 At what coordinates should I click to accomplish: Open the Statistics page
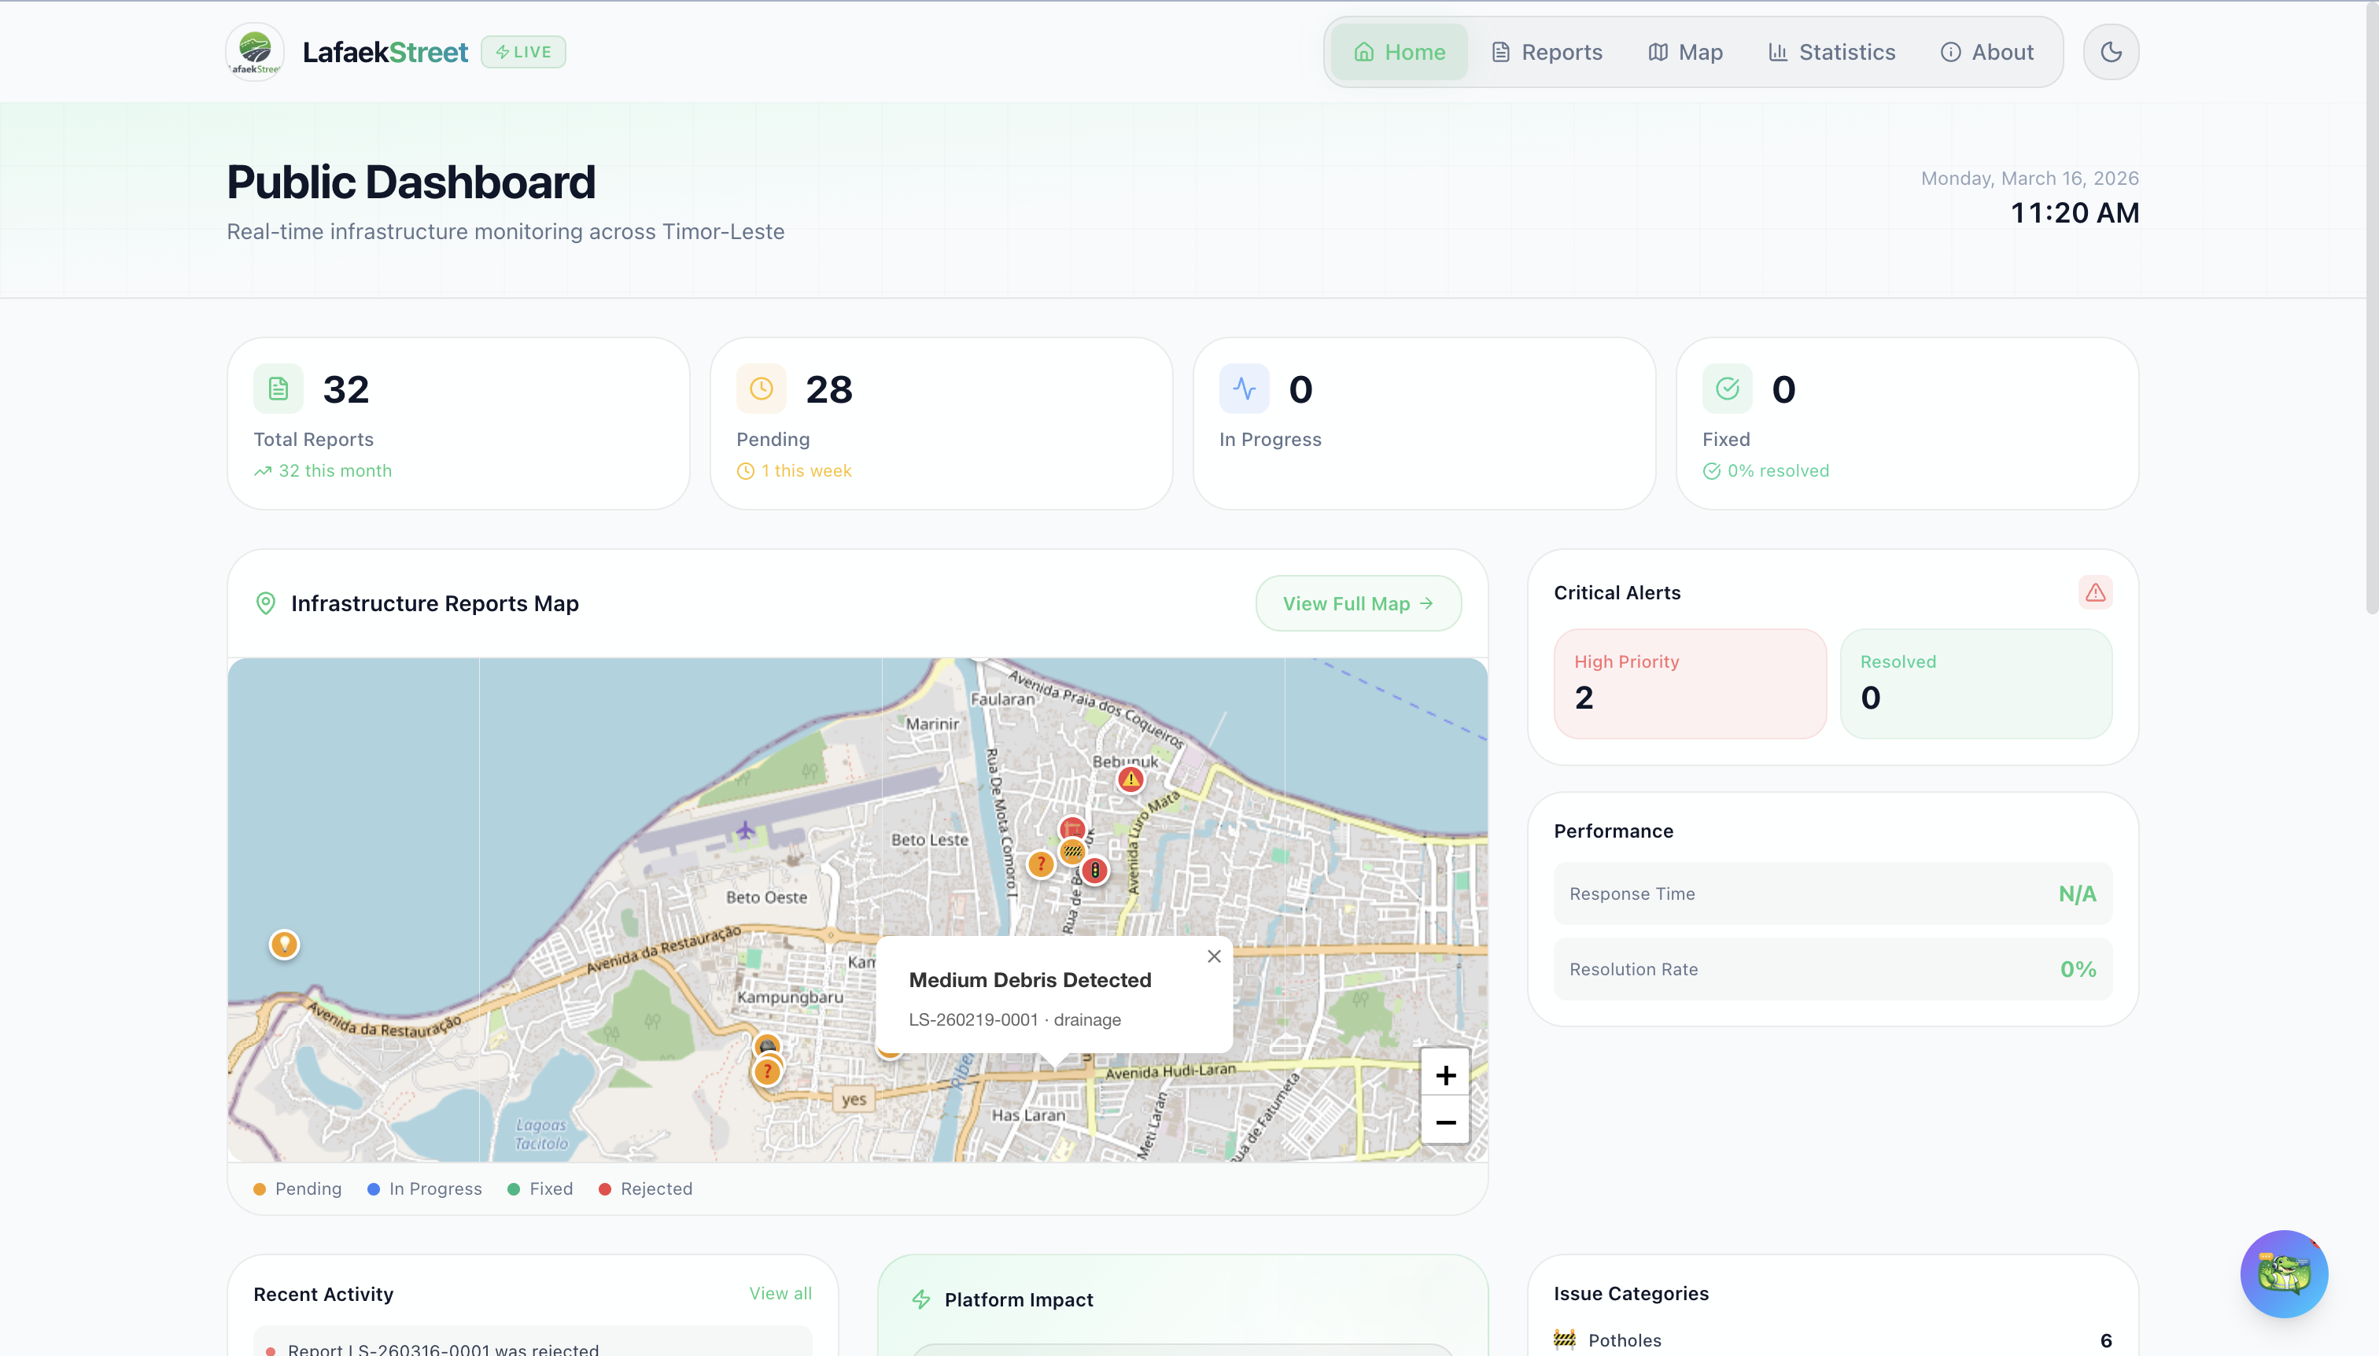1831,51
